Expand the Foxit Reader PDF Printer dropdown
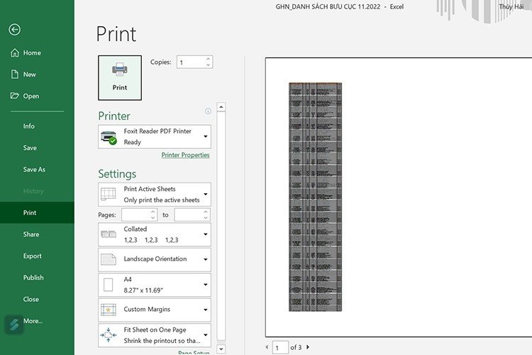The image size is (532, 355). click(206, 136)
